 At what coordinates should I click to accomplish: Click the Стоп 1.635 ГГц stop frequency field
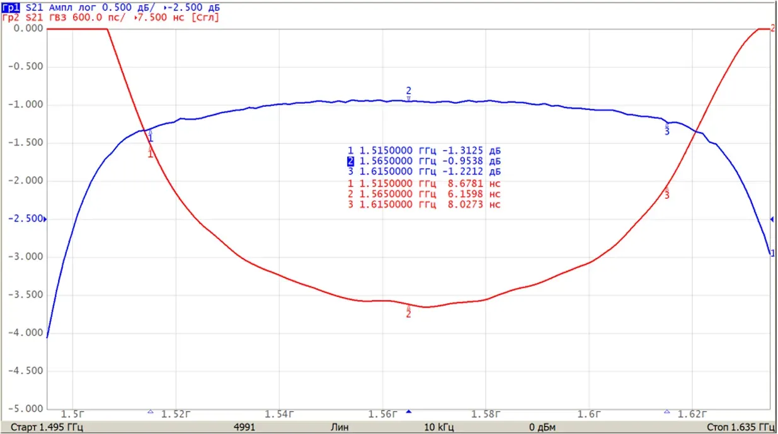click(740, 427)
